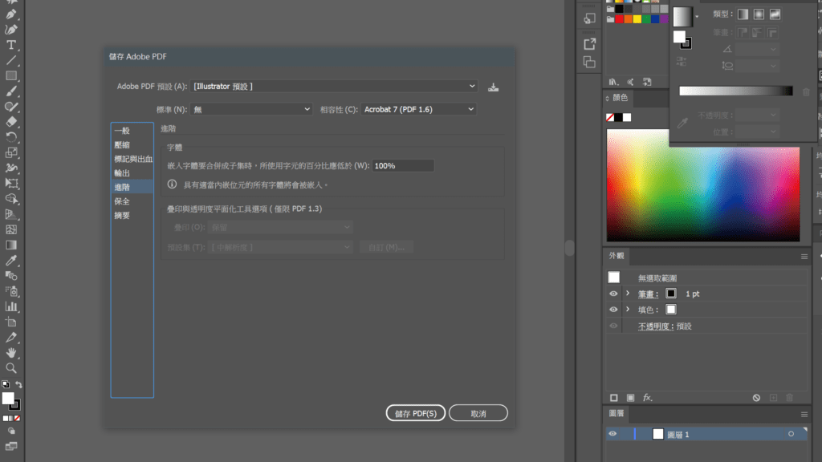This screenshot has height=462, width=822.
Task: Open the 標準 dropdown showing 無
Action: 251,109
